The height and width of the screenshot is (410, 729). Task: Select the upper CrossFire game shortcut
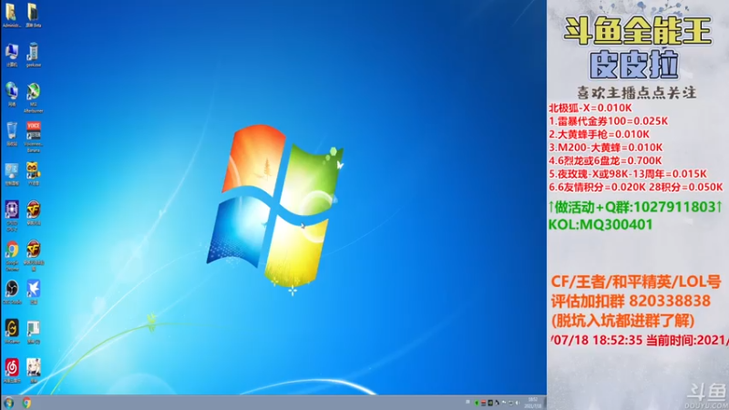(x=33, y=213)
